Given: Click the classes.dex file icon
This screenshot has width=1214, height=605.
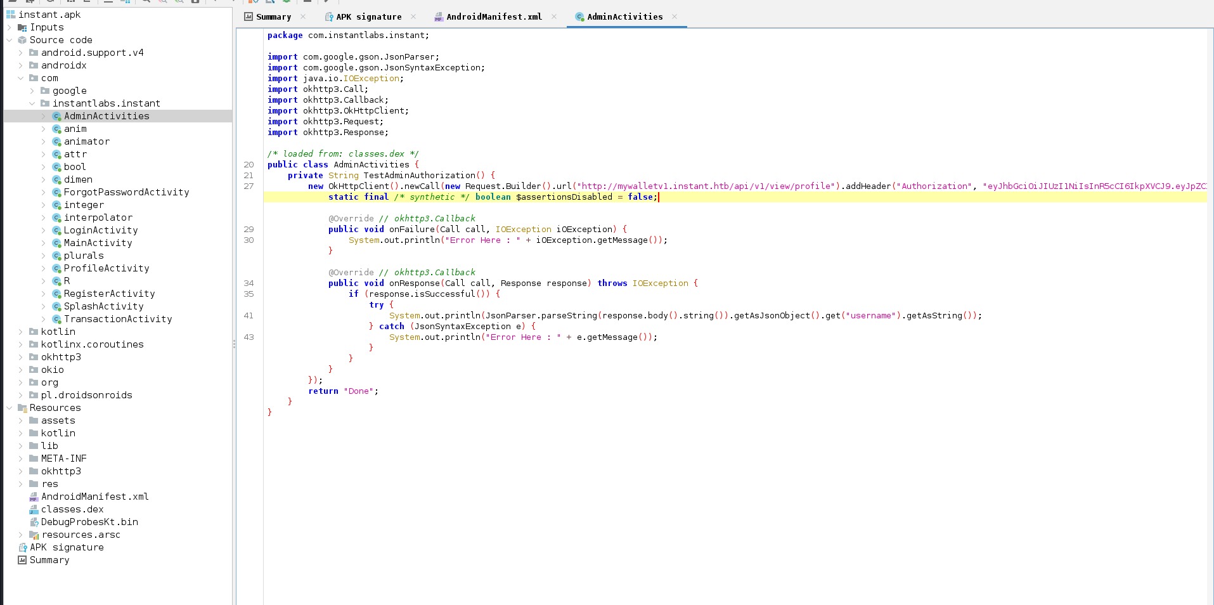Looking at the screenshot, I should click(34, 510).
